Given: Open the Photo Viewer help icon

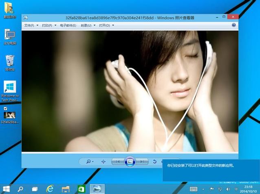Looking at the screenshot, I should click(x=234, y=25).
